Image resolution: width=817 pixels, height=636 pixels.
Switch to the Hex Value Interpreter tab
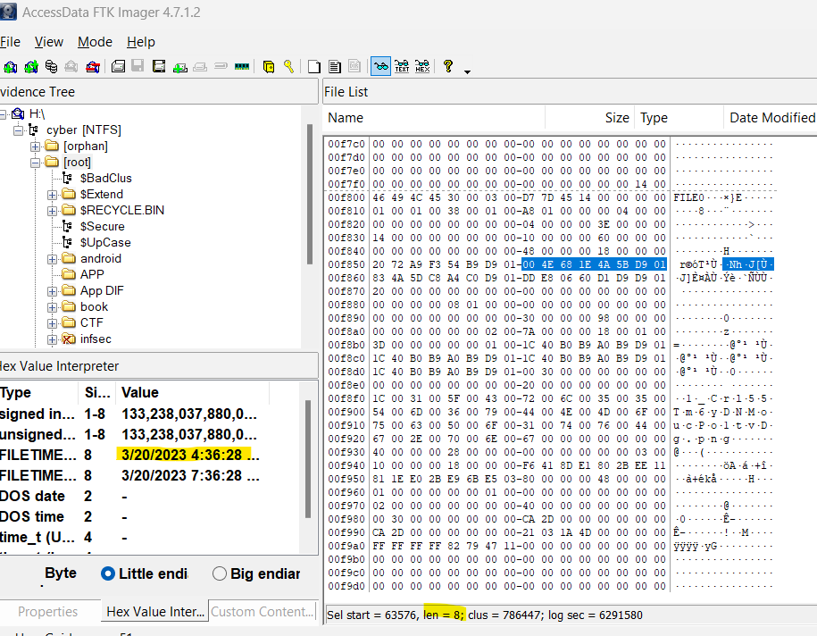coord(155,612)
